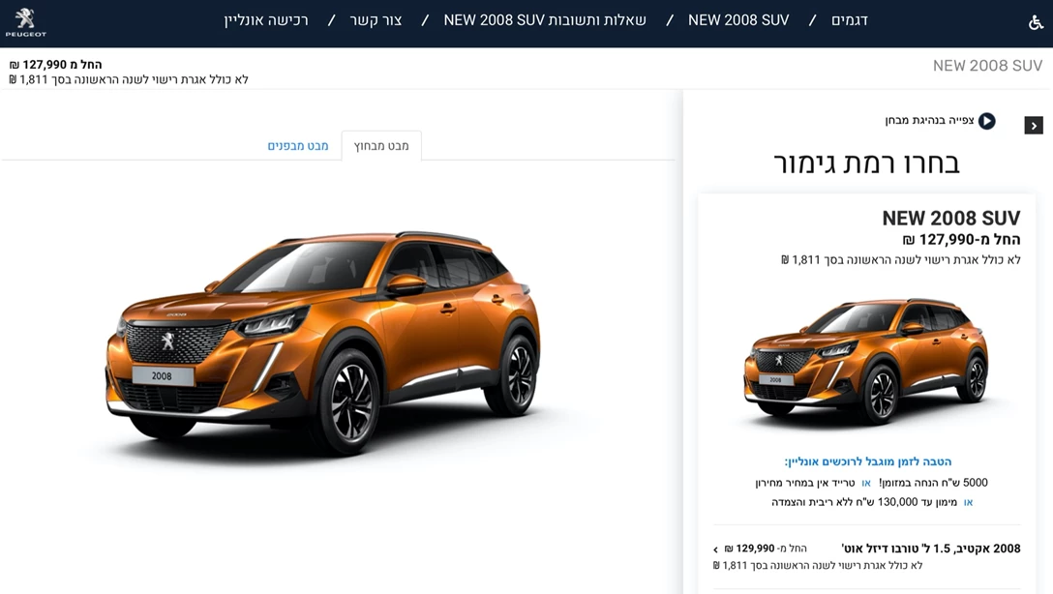
Task: Click the 129,990 starting price text
Action: (x=755, y=549)
